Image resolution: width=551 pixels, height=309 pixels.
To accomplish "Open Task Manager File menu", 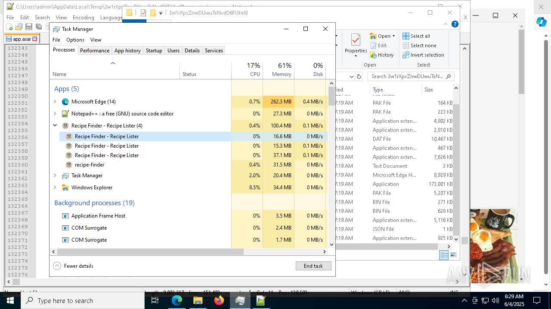I will click(x=56, y=40).
